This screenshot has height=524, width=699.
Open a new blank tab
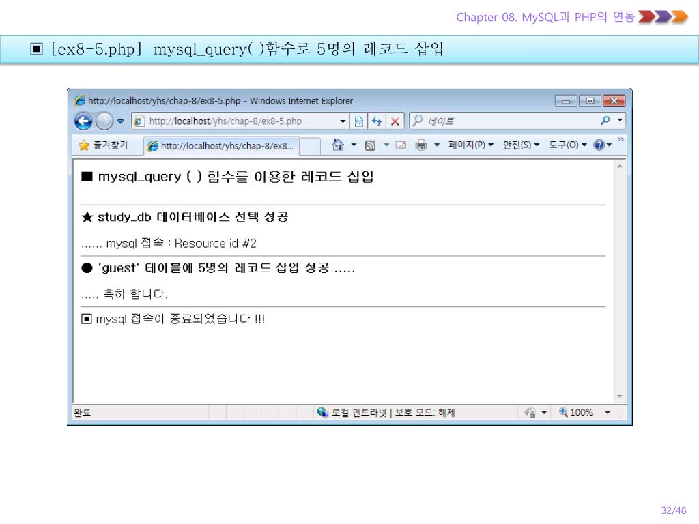(x=310, y=146)
